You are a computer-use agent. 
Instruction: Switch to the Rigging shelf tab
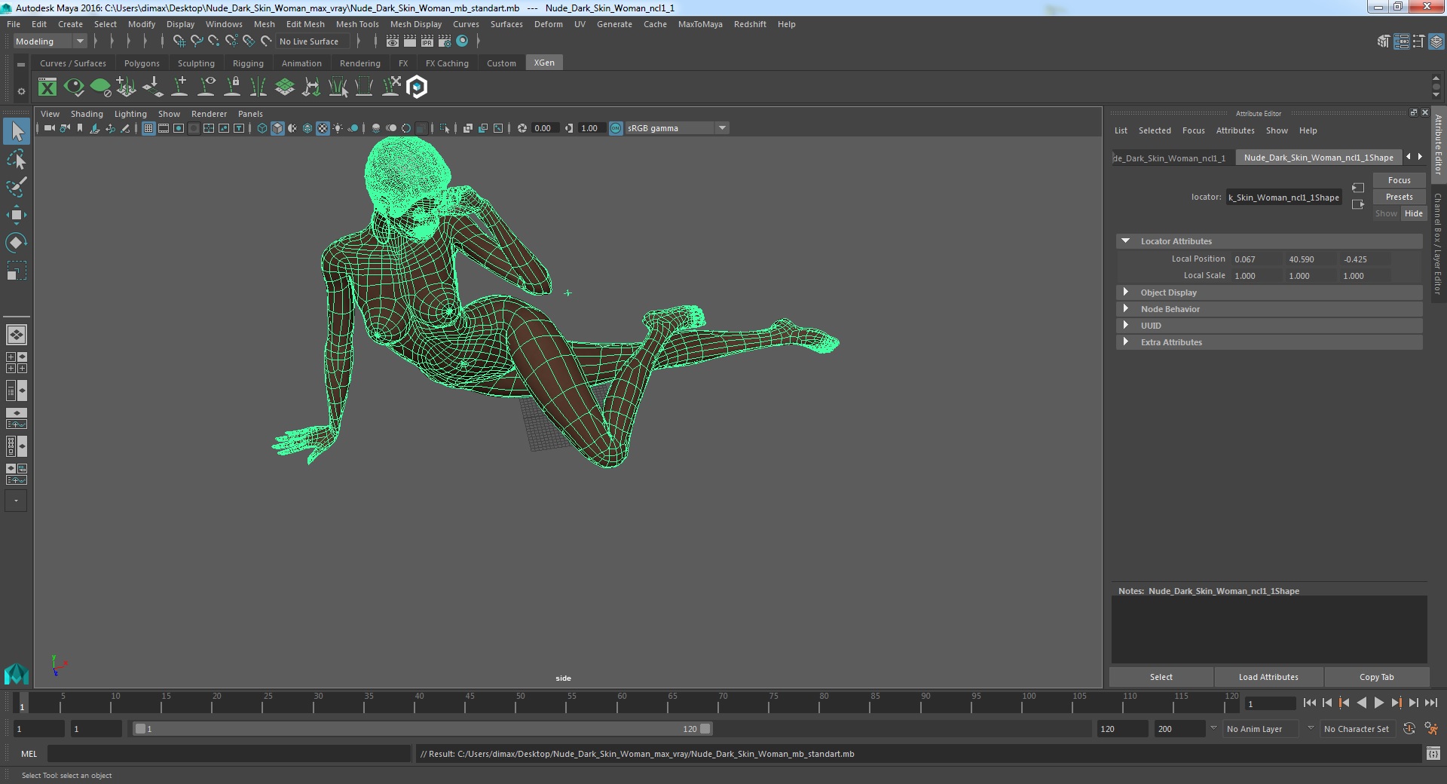pyautogui.click(x=248, y=63)
